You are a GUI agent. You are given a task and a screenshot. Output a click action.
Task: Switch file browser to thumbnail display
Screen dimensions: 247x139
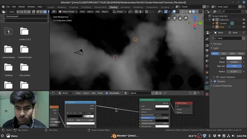[x=45, y=12]
